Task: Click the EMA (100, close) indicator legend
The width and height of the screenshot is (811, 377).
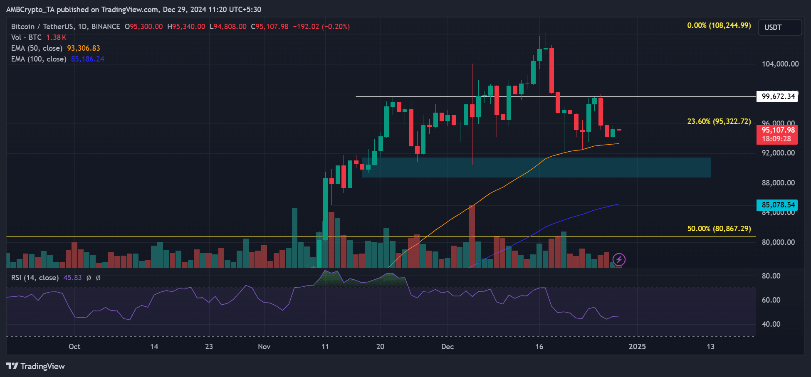Action: coord(39,59)
